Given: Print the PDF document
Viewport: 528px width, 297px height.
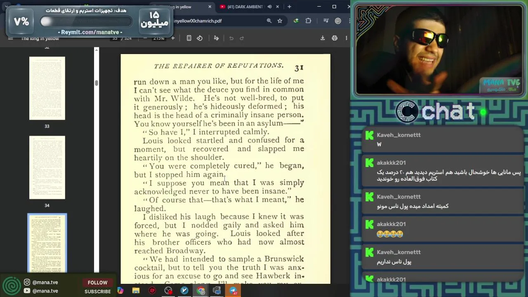Looking at the screenshot, I should point(335,38).
